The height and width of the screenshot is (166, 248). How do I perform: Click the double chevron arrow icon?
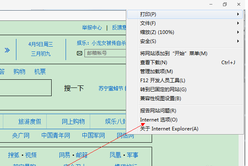click(7, 50)
